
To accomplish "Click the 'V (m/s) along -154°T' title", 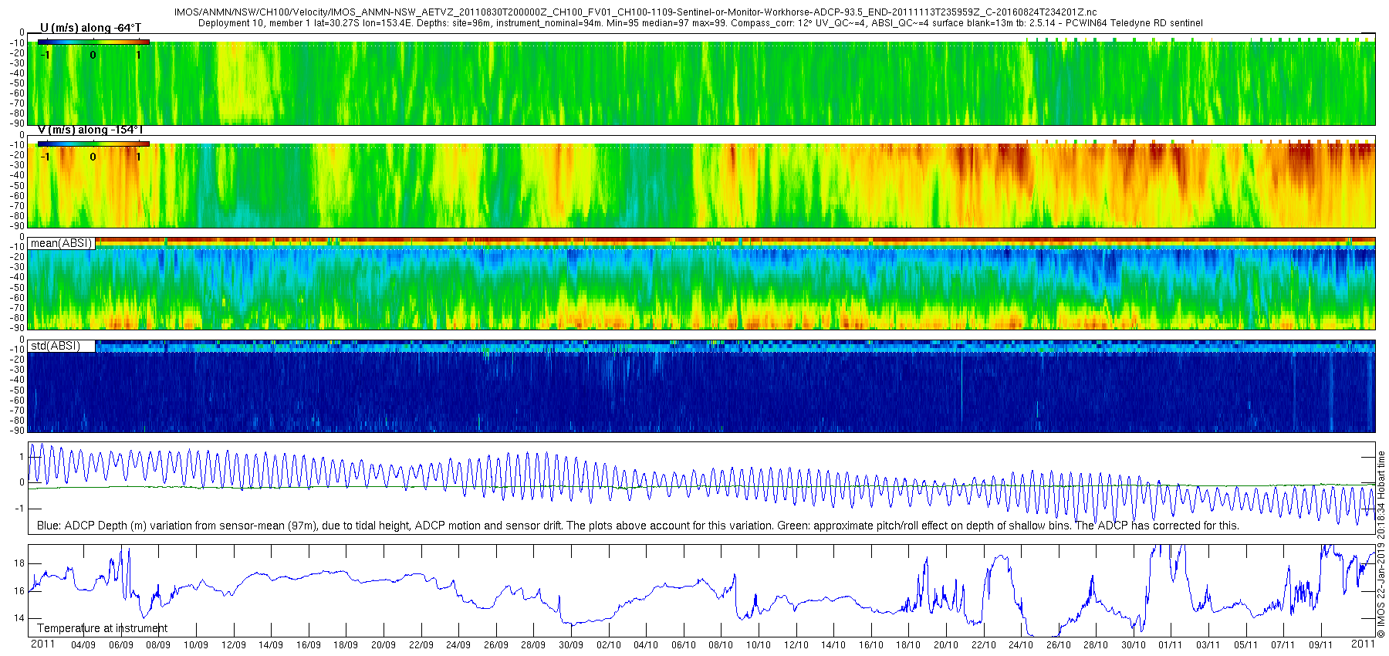I will tap(90, 130).
